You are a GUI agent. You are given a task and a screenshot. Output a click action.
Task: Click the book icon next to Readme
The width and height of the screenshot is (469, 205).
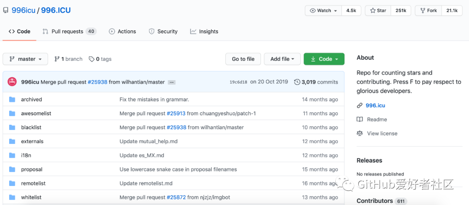pyautogui.click(x=360, y=120)
